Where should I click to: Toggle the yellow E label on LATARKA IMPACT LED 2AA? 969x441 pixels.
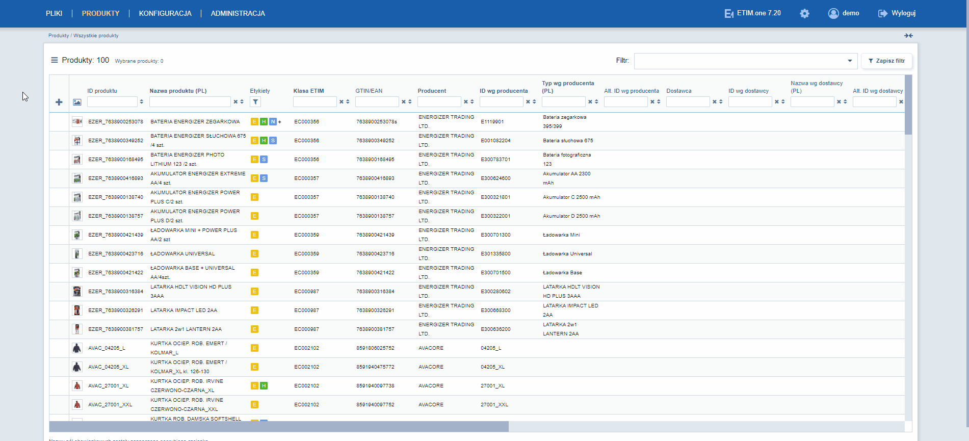coord(254,310)
